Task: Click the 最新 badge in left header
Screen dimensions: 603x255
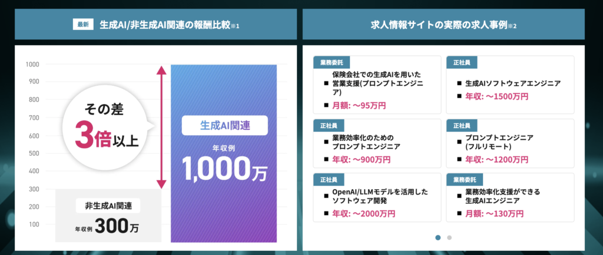Action: (82, 25)
